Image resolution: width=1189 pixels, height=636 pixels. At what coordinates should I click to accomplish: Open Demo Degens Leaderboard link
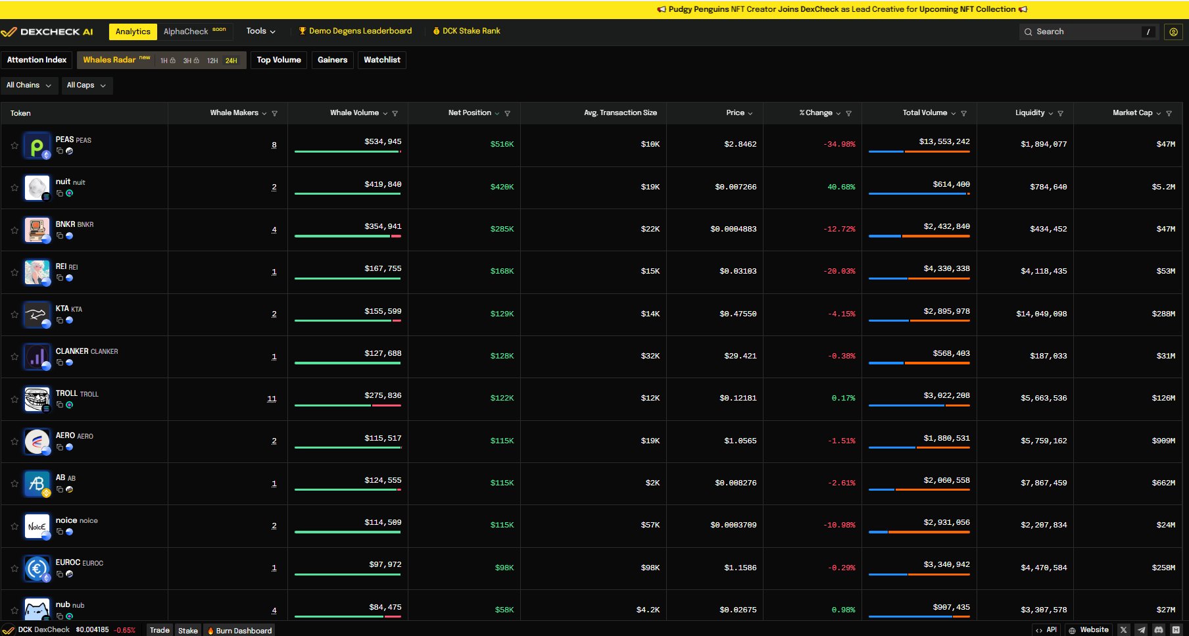[355, 31]
